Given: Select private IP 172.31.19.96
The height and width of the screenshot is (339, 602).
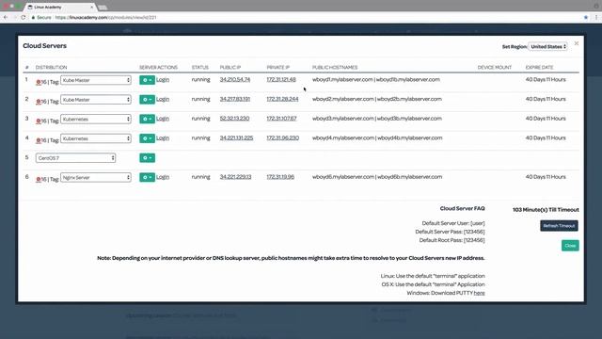Looking at the screenshot, I should (280, 177).
